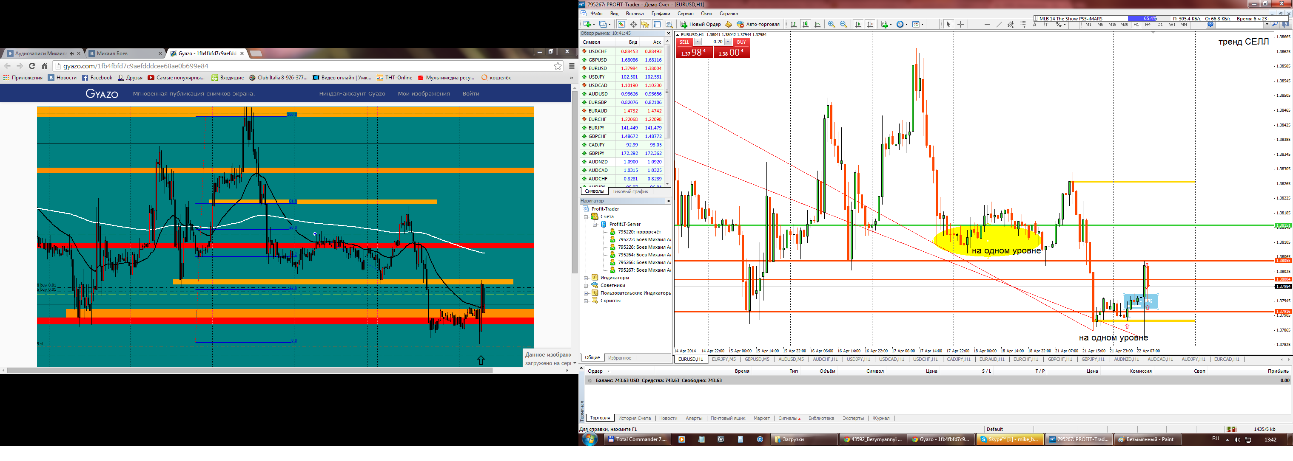
Task: Select the Text (A) drawing tool
Action: click(1034, 25)
